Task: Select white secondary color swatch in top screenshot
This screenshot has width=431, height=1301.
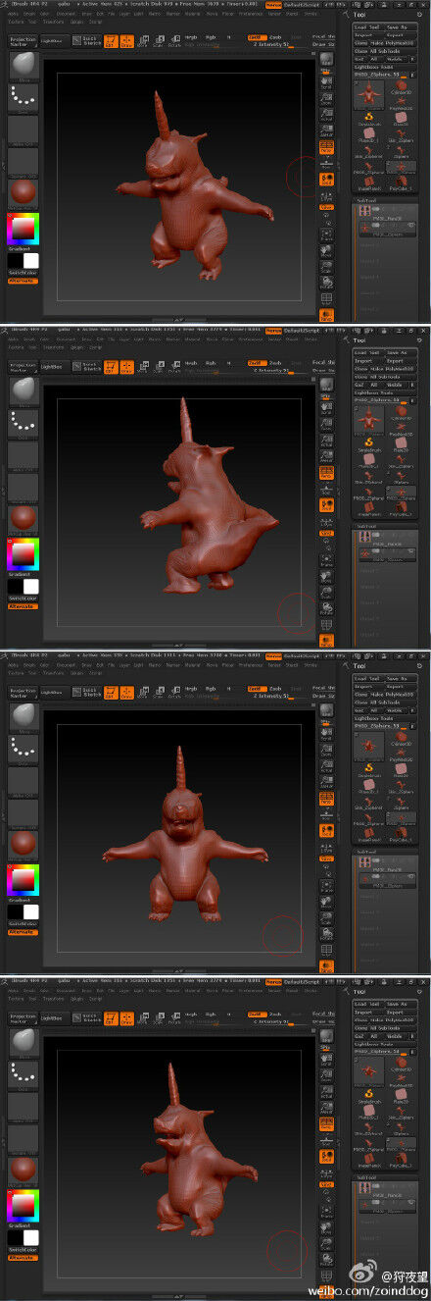Action: pos(31,261)
